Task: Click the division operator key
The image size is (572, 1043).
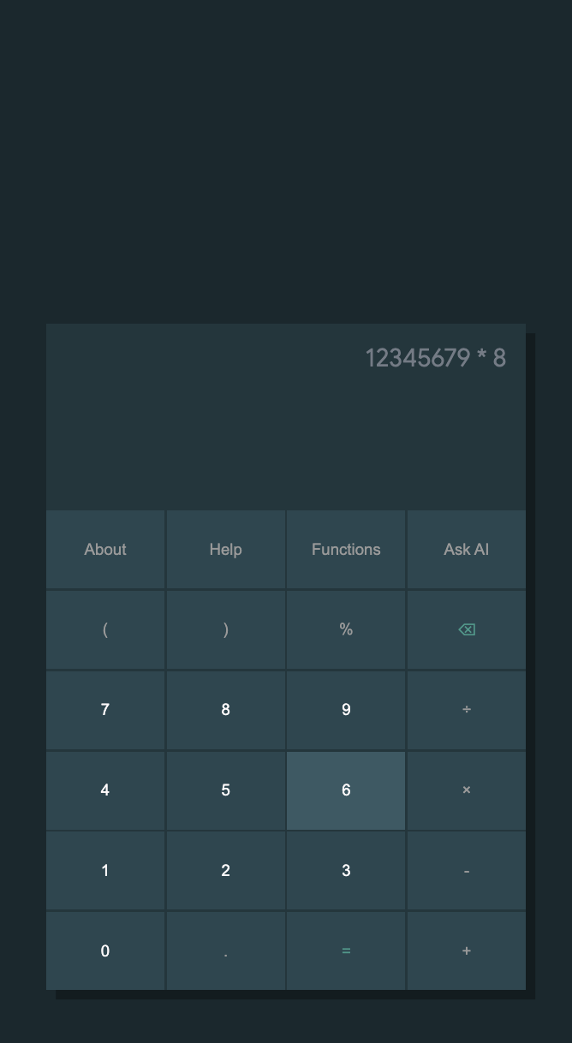Action: tap(466, 710)
